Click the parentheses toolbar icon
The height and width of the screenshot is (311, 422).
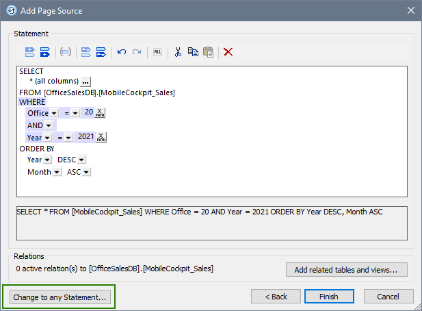point(66,52)
